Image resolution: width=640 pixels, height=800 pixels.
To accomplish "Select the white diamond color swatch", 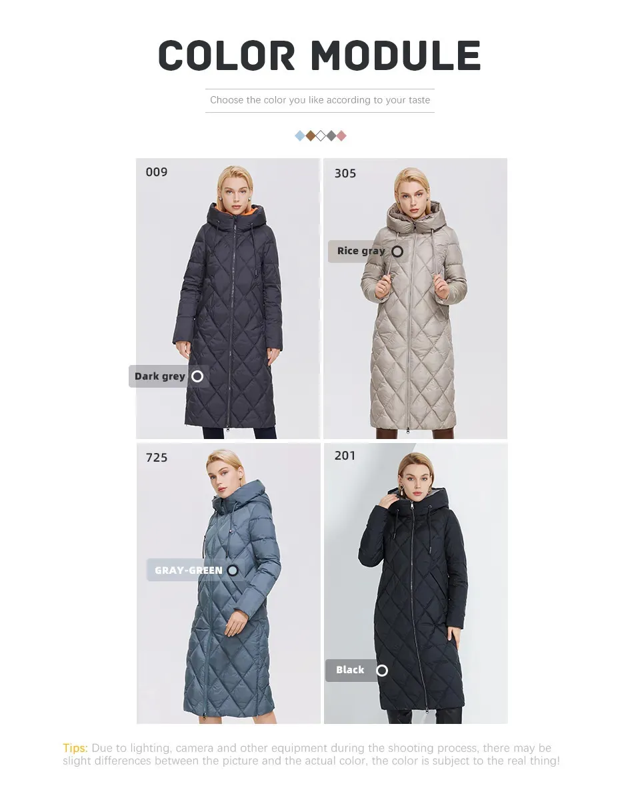I will [321, 135].
